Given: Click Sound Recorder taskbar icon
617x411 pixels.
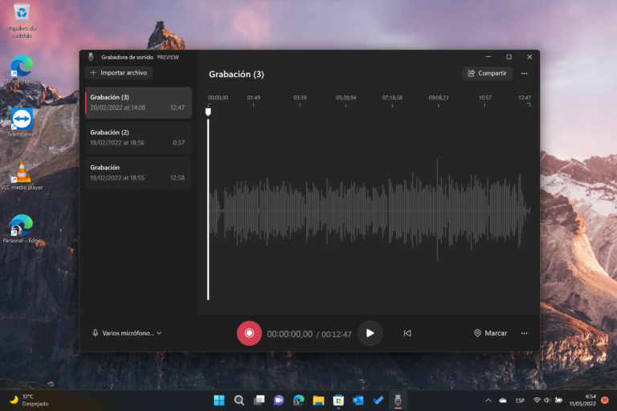Looking at the screenshot, I should (398, 401).
